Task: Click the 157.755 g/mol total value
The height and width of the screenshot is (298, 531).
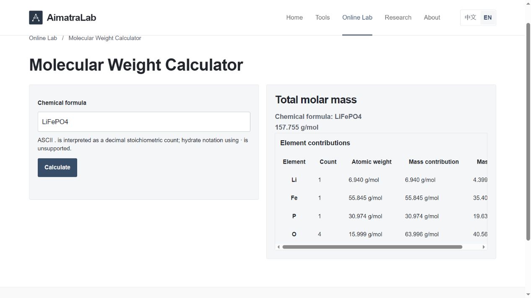Action: [297, 127]
